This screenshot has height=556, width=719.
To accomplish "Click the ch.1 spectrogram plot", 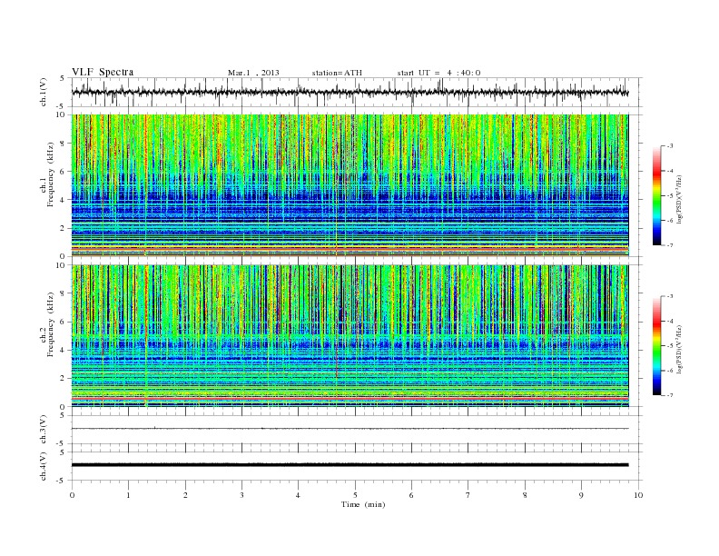I will click(x=350, y=185).
